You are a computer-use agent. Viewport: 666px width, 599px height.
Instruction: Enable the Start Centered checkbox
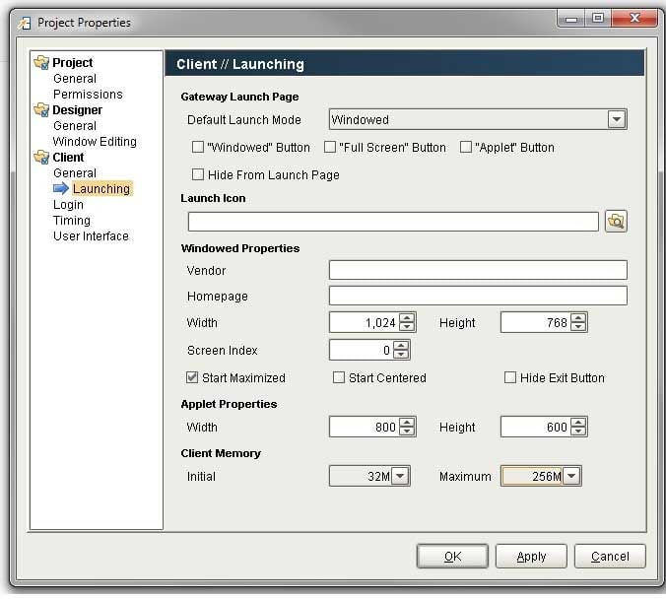[339, 377]
